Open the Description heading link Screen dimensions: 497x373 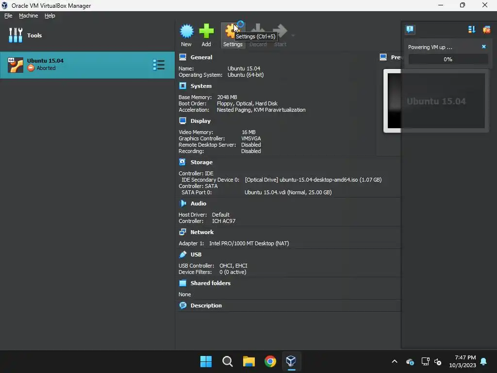(206, 305)
